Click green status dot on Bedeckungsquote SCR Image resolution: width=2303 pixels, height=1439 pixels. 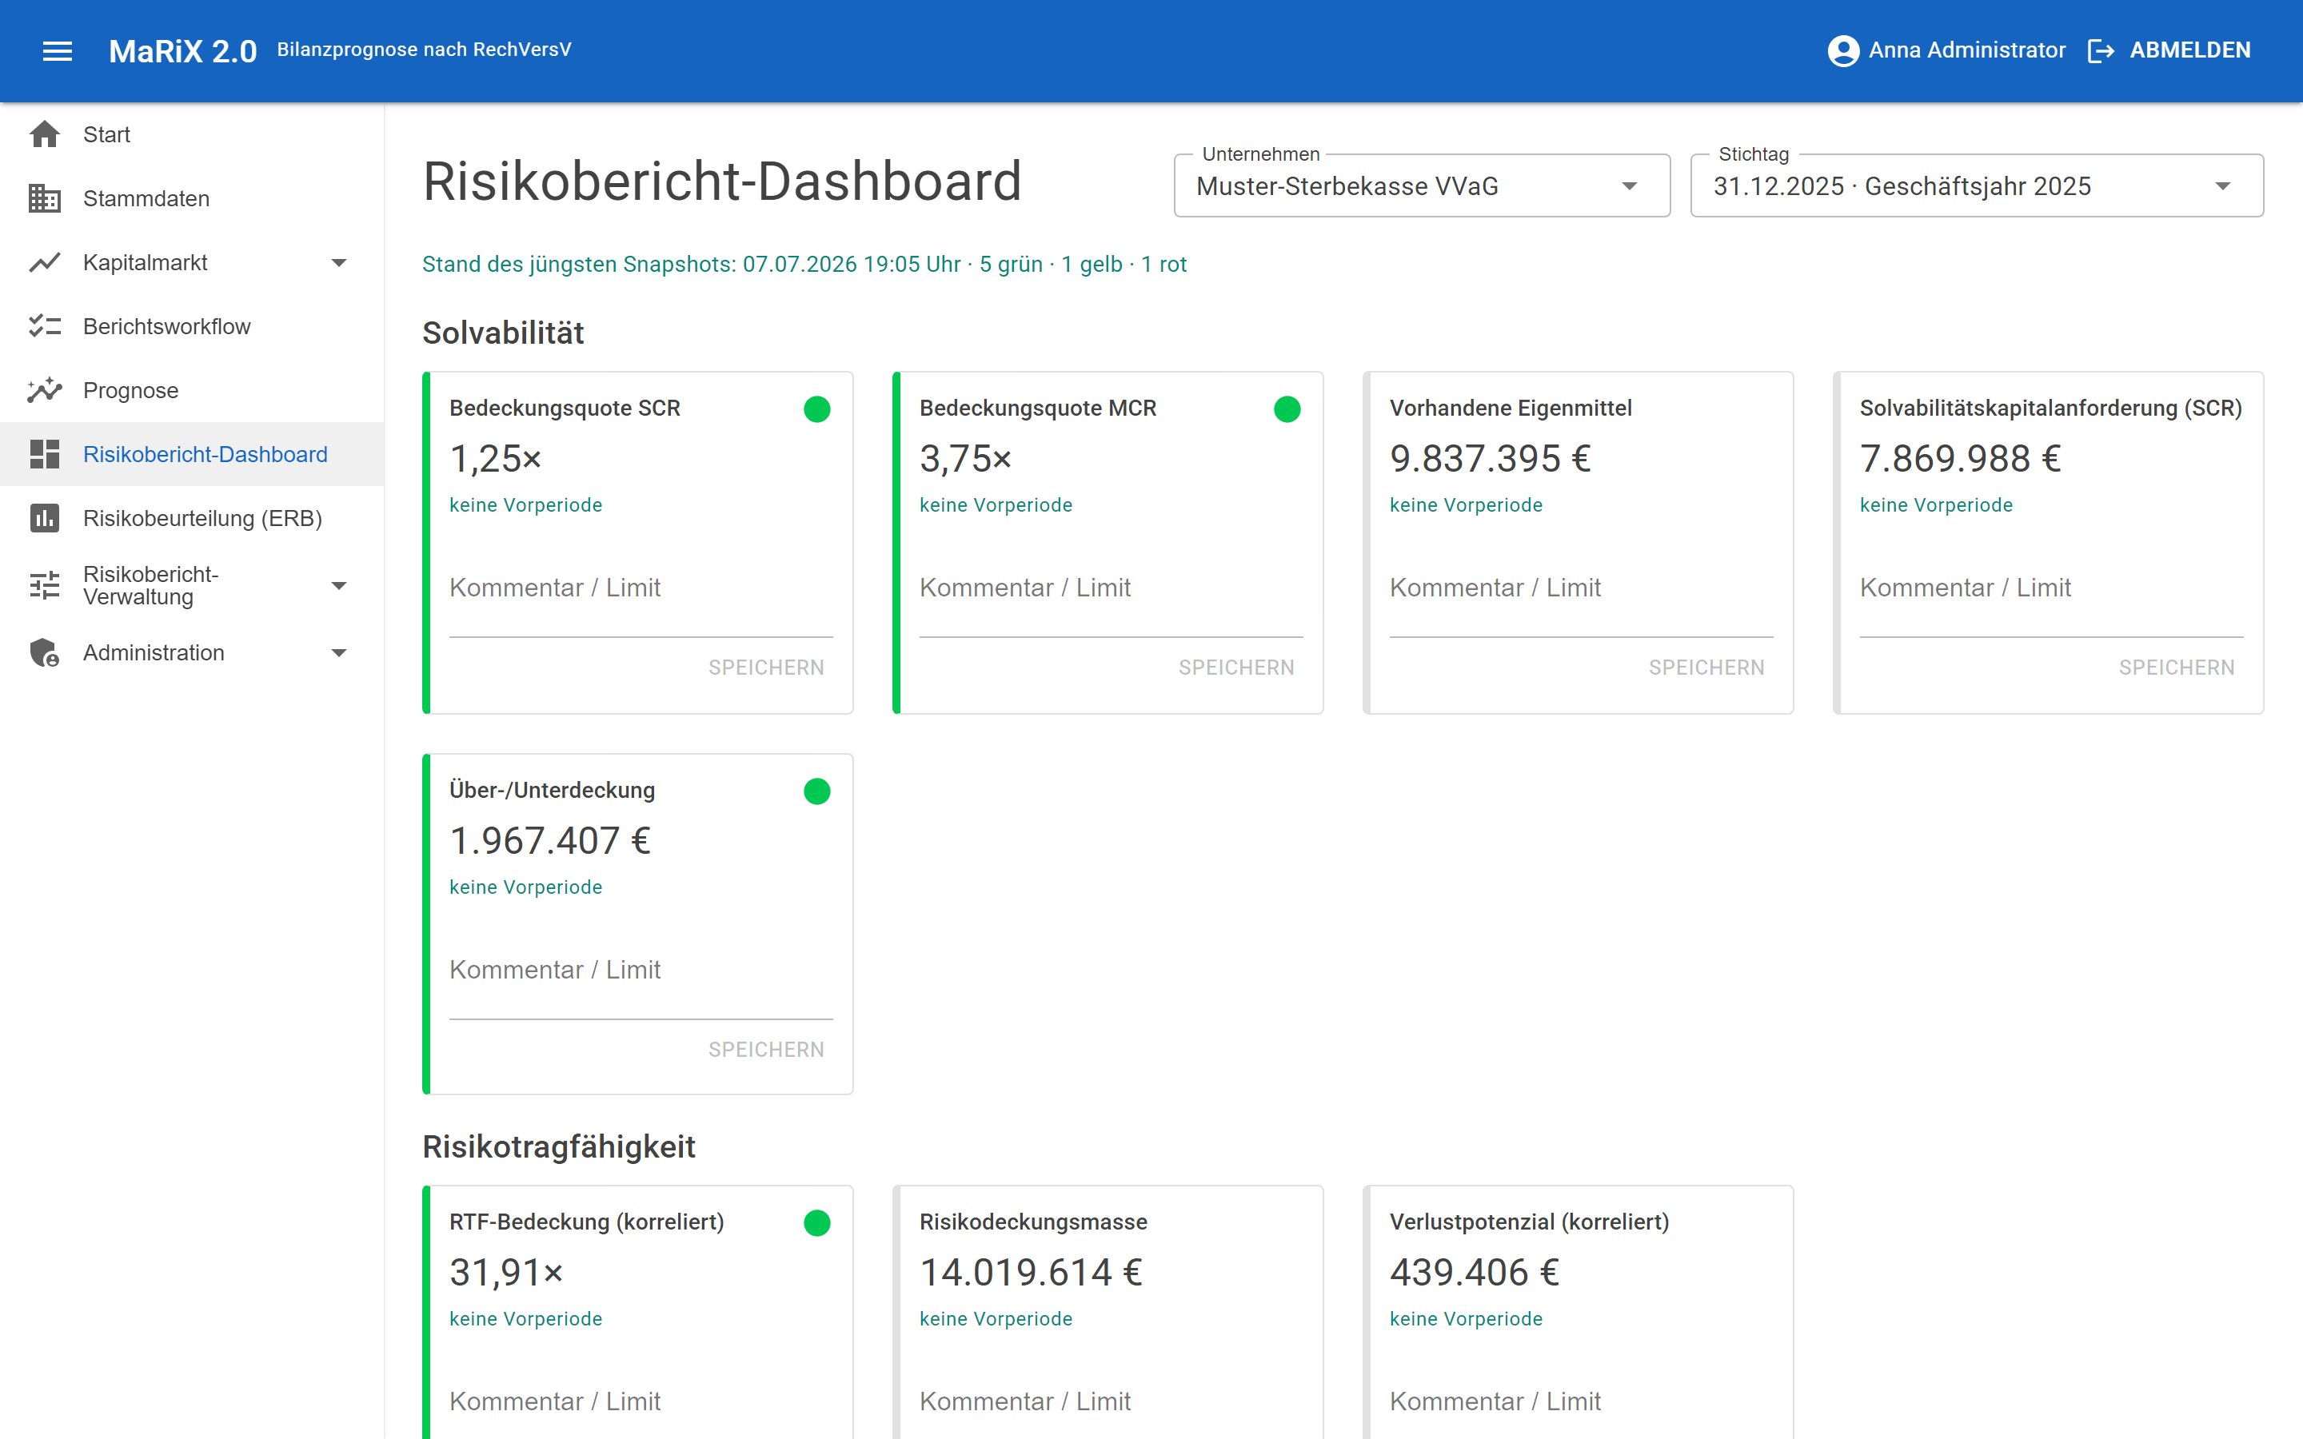pyautogui.click(x=816, y=409)
